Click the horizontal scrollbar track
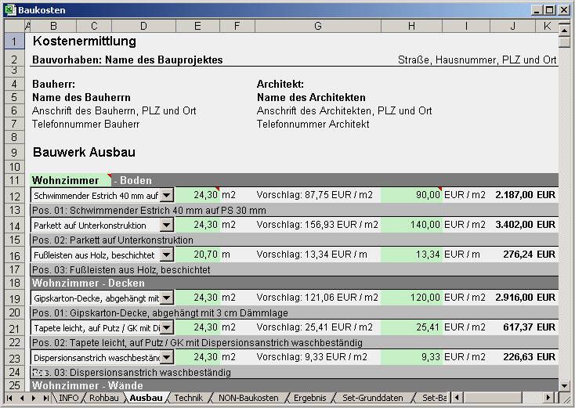 [x=532, y=397]
